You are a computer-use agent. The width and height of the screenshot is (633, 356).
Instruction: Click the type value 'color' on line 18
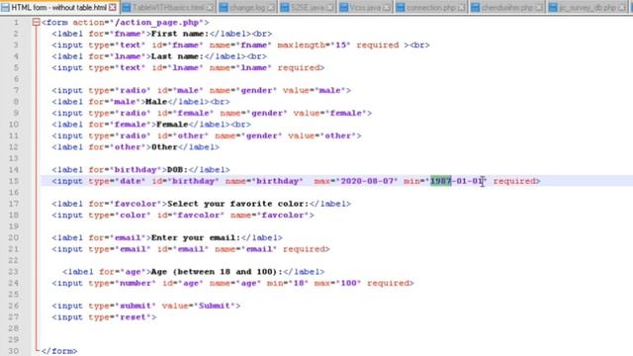click(133, 215)
